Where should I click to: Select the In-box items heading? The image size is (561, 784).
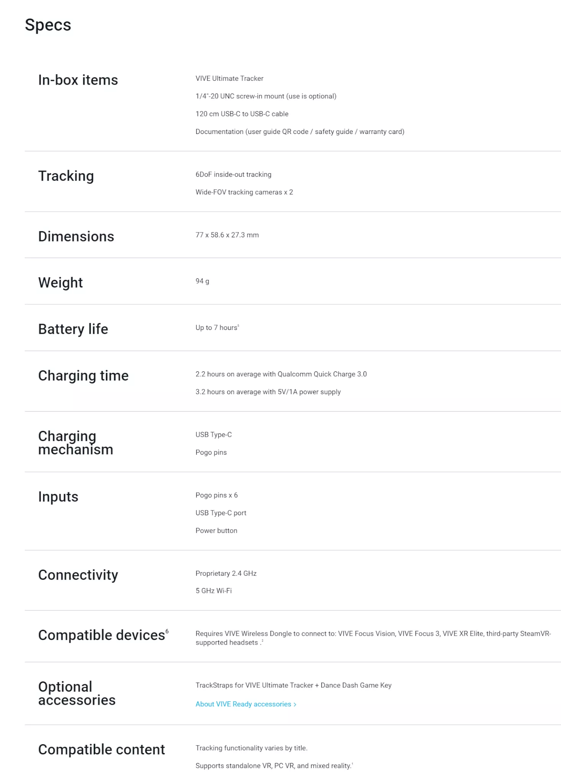78,80
